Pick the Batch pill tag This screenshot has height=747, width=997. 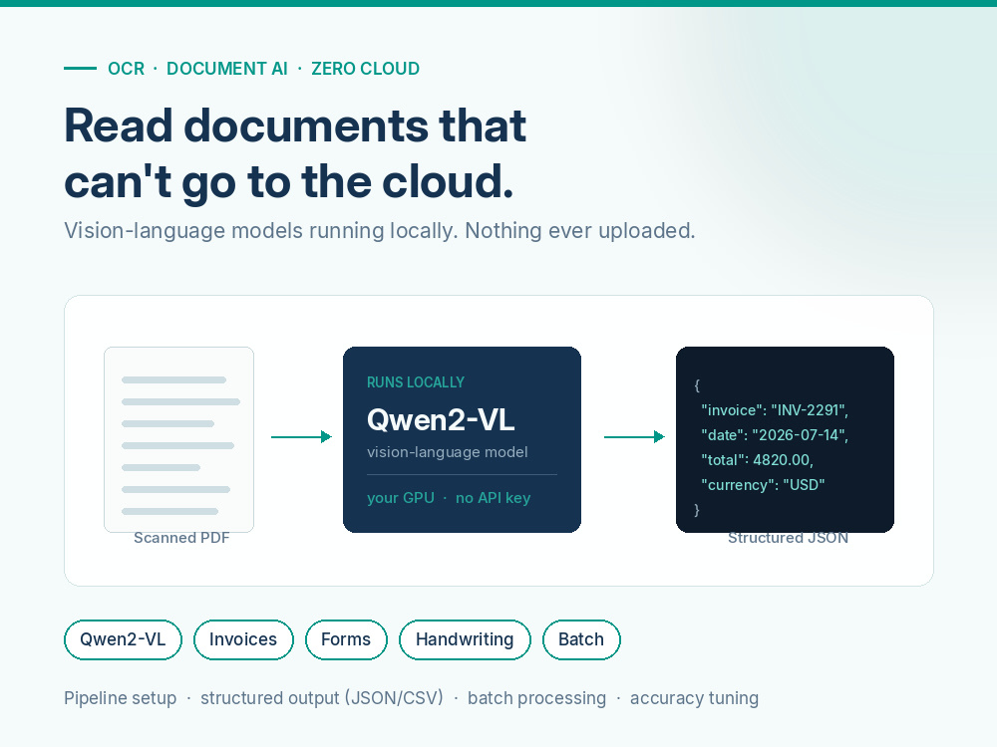[x=581, y=639]
